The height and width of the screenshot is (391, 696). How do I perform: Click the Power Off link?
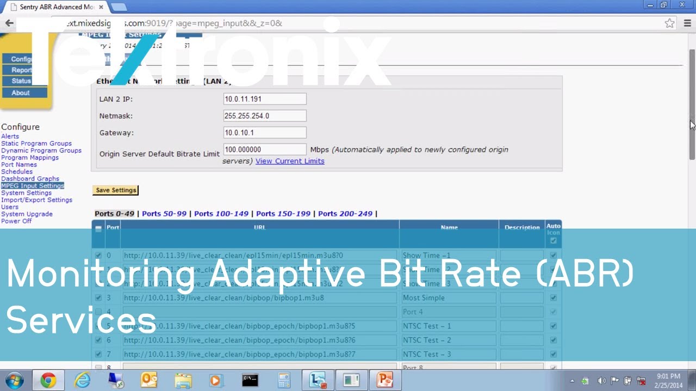[x=16, y=221]
